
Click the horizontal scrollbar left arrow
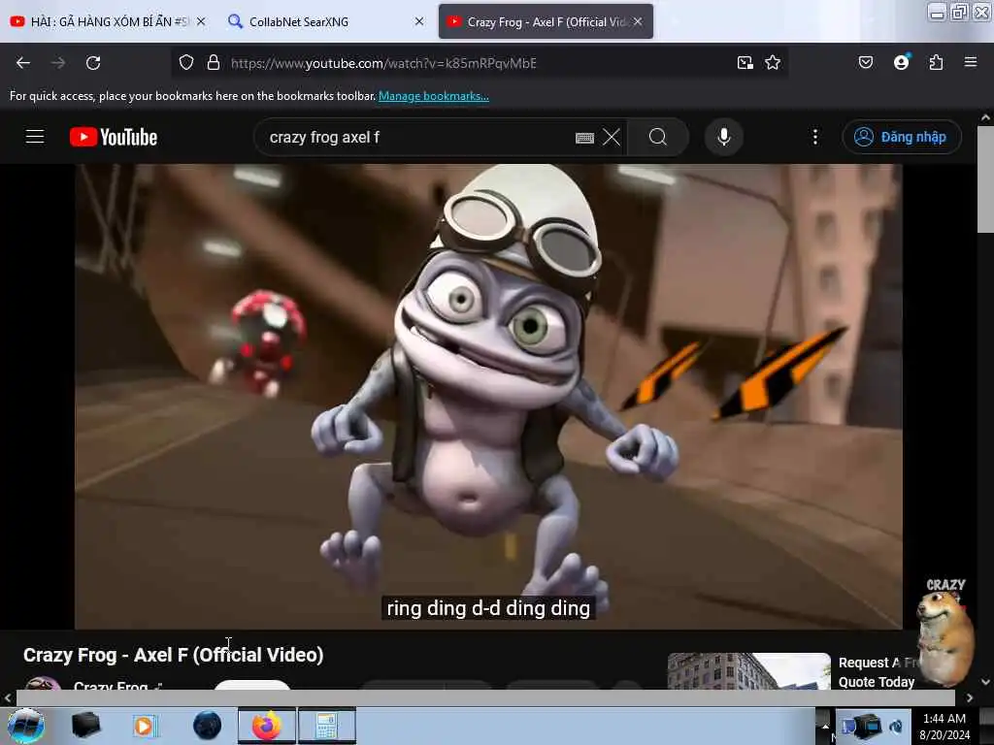(8, 697)
